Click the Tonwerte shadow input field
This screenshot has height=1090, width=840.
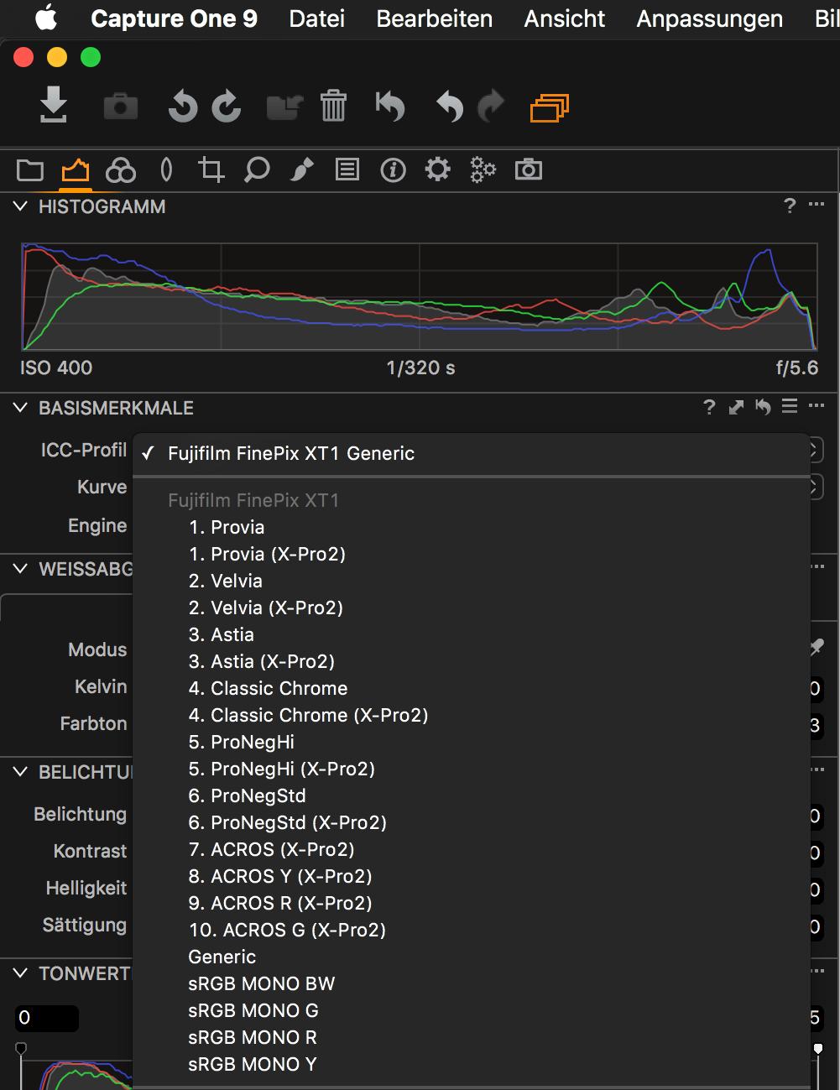tap(47, 1018)
